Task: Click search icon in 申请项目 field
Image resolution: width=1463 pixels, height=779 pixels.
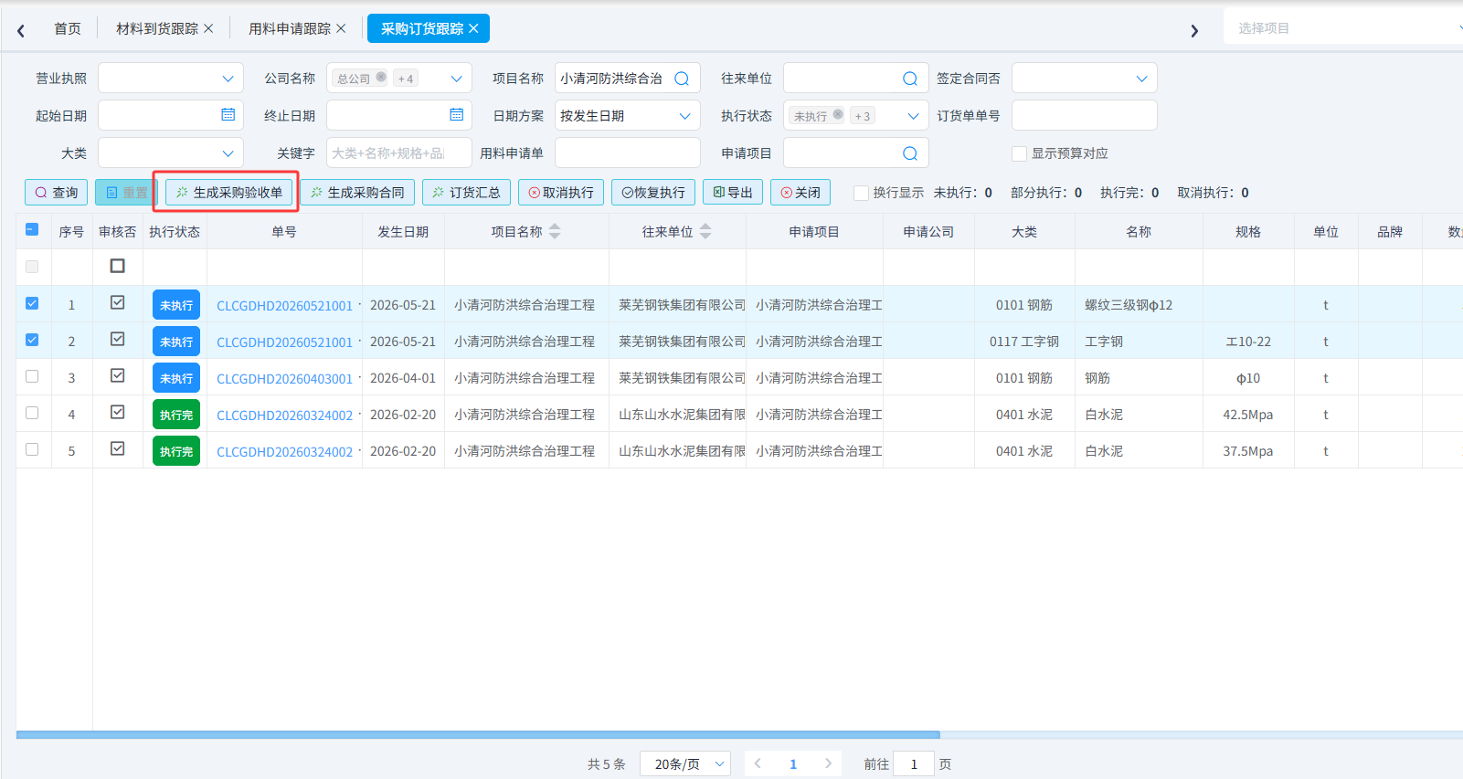Action: coord(910,153)
